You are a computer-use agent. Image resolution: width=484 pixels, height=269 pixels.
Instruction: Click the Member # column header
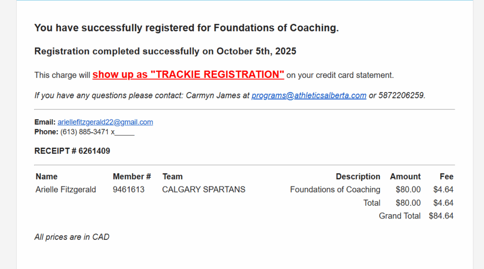click(132, 177)
